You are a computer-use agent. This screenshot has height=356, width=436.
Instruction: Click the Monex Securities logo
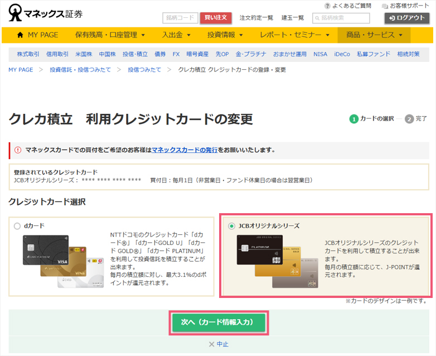(x=45, y=13)
